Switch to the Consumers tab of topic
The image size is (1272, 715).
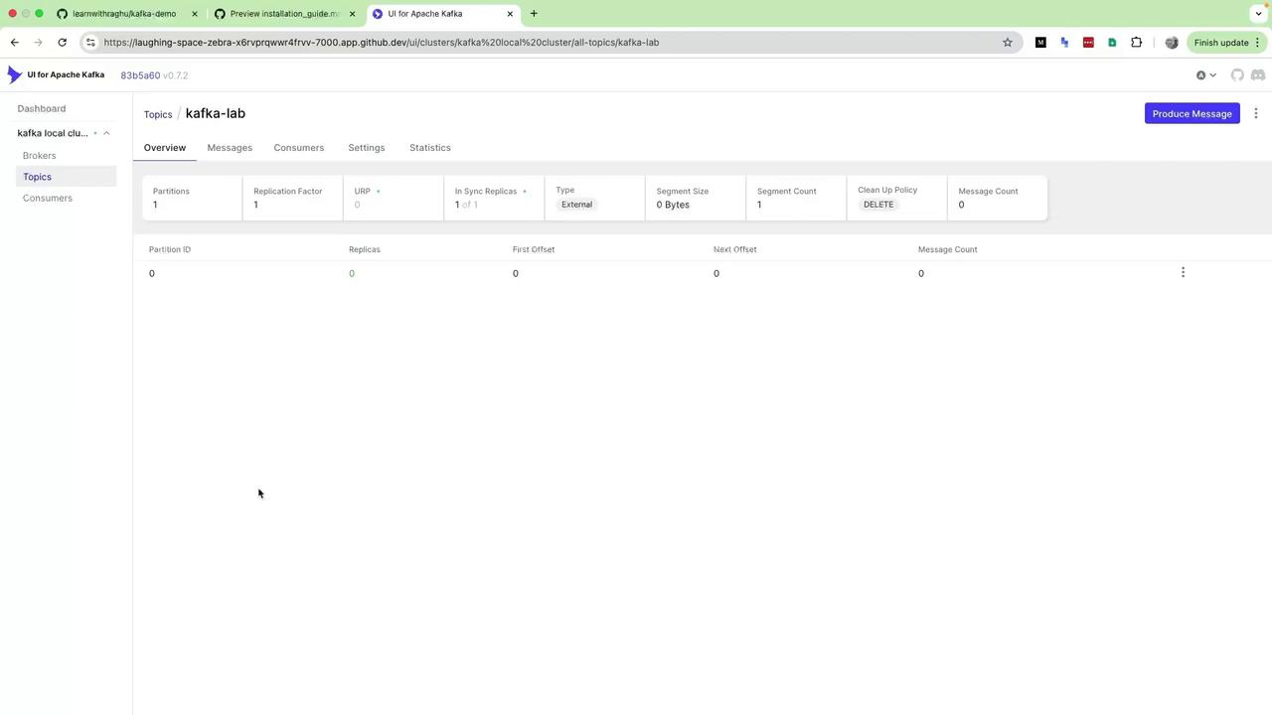[x=299, y=148]
